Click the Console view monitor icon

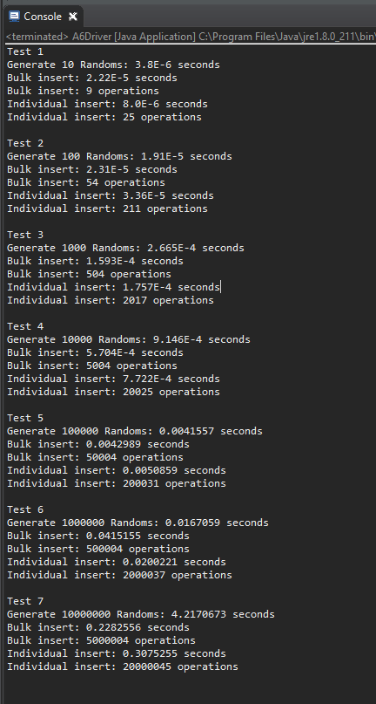tap(14, 17)
